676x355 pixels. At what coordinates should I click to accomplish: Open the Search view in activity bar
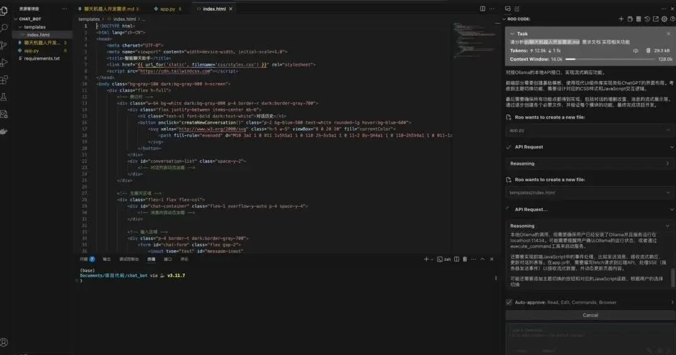[4, 28]
